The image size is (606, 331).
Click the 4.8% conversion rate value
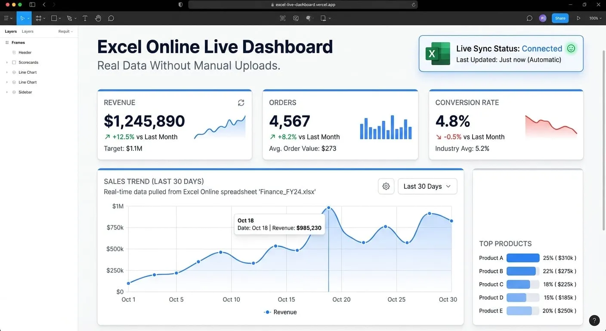click(x=453, y=121)
